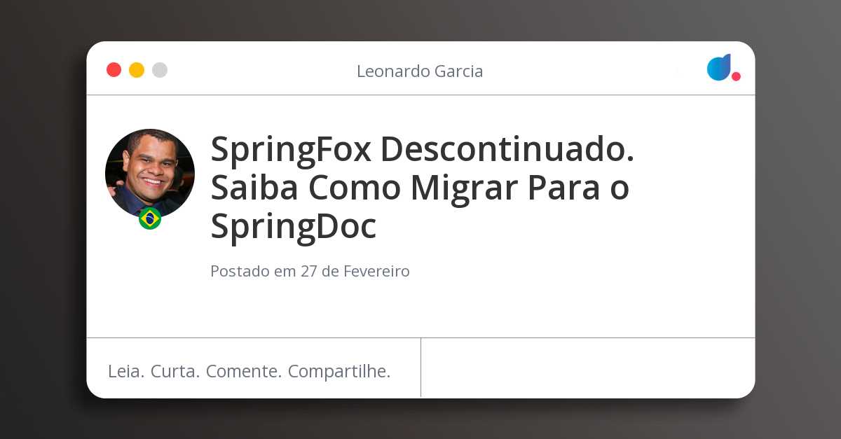This screenshot has width=841, height=439.
Task: Open Leonardo Garcia's profile photo
Action: click(x=150, y=173)
